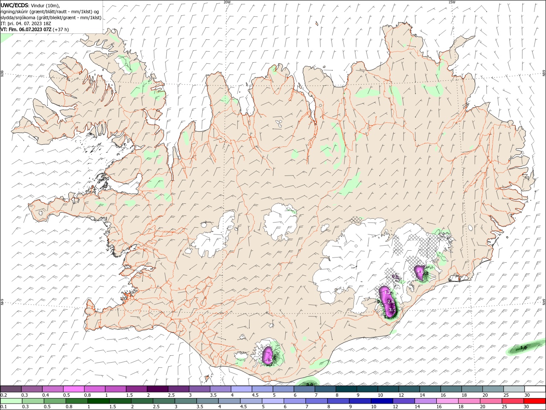Select snow legend swatch between 1 and 1.5
Image resolution: width=546 pixels, height=410 pixels.
click(x=116, y=389)
